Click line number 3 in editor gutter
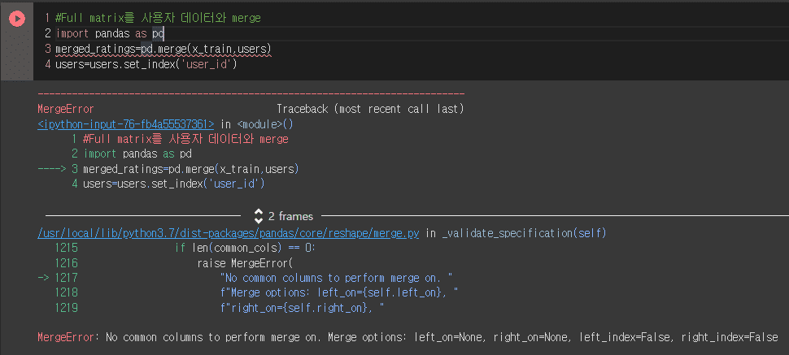 (x=48, y=49)
